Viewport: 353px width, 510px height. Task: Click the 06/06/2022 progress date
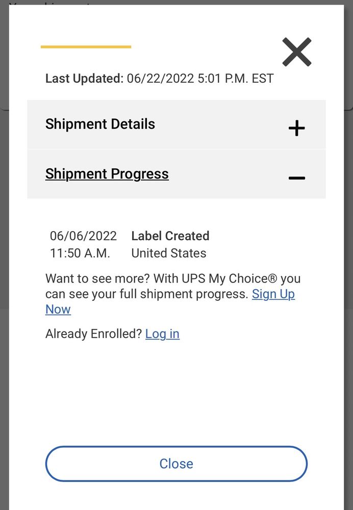pos(83,236)
